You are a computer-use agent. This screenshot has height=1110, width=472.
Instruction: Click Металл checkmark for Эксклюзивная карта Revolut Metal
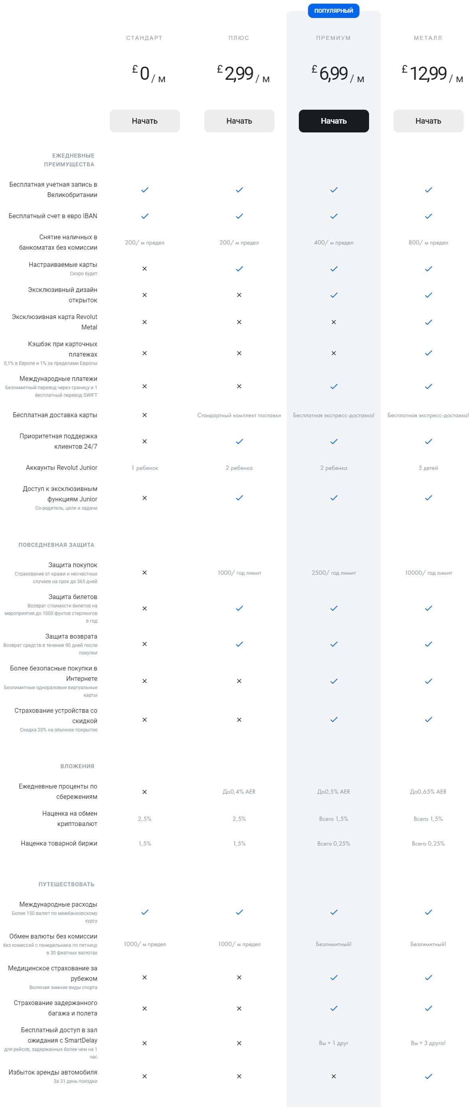[x=428, y=322]
